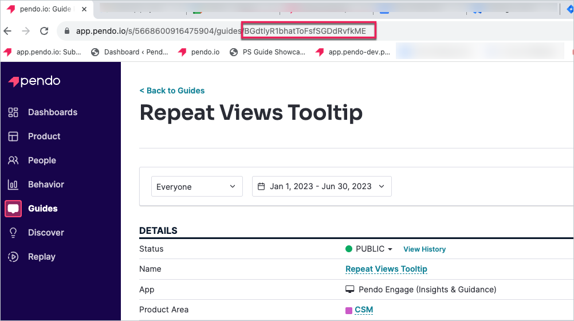Click the browser forward arrow
Screen dimensions: 574x321
click(26, 31)
